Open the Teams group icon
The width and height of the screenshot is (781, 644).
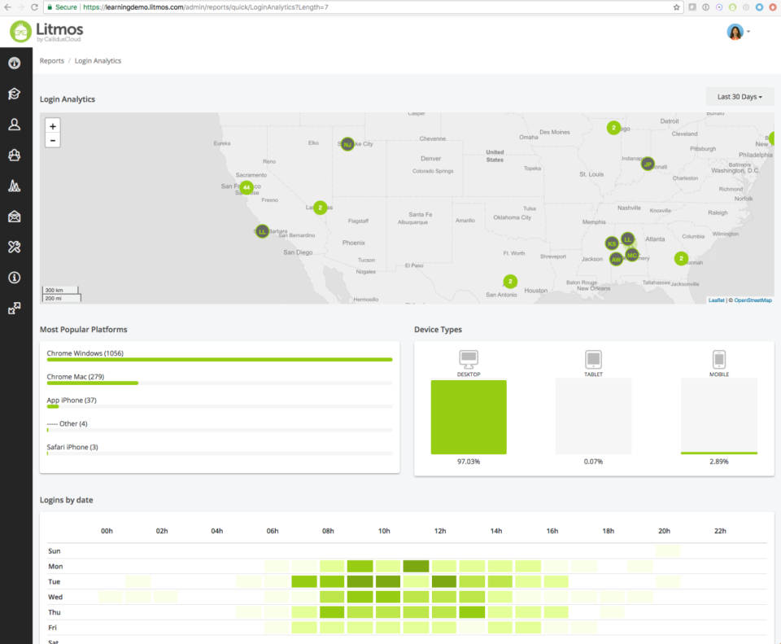(14, 155)
